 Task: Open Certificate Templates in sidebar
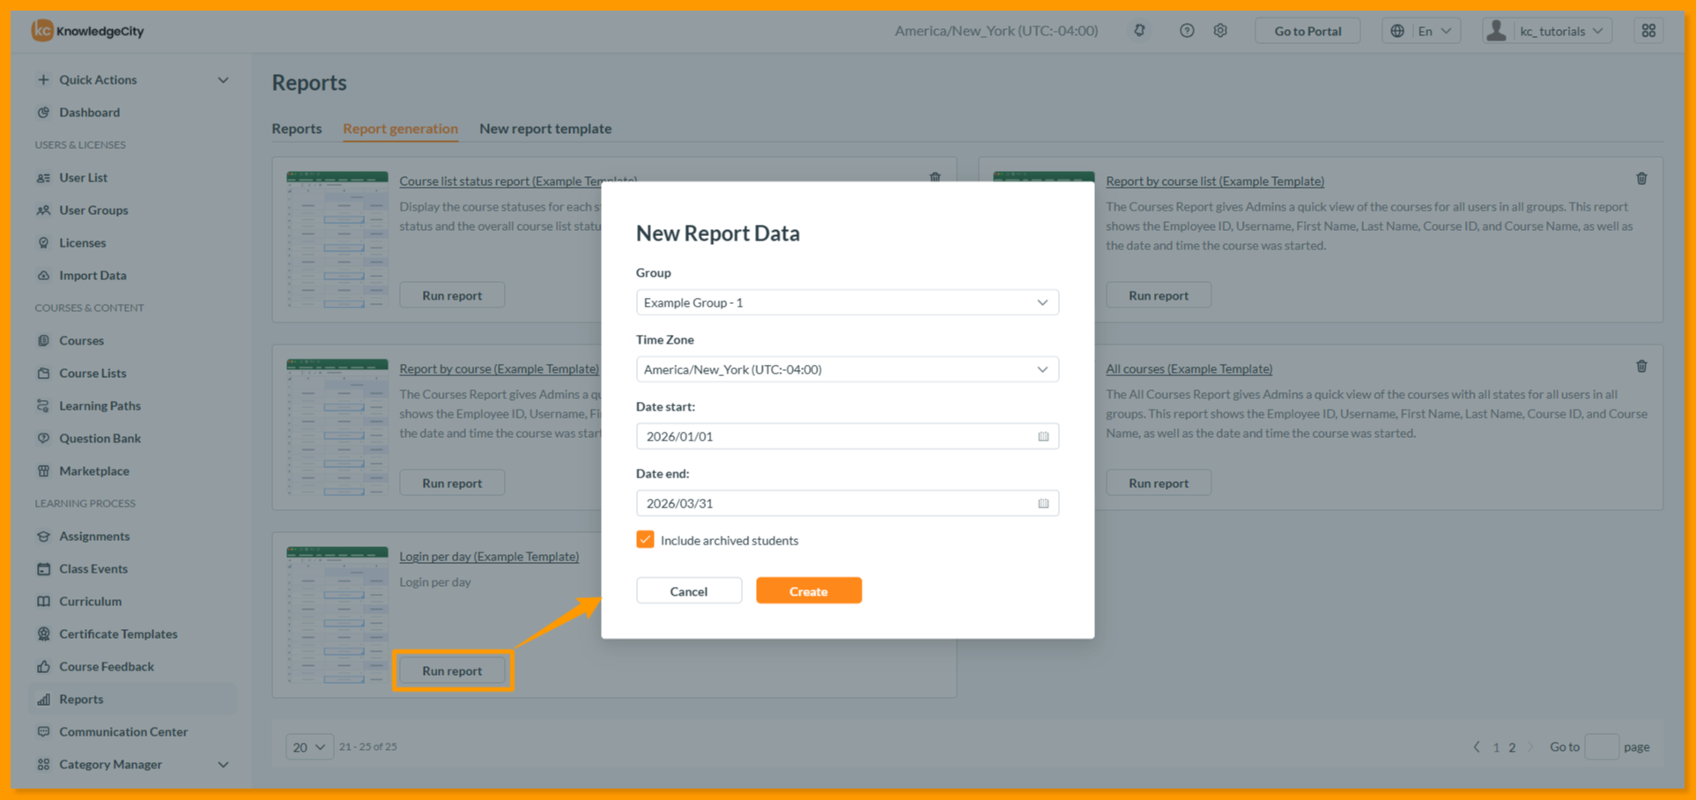pos(118,634)
